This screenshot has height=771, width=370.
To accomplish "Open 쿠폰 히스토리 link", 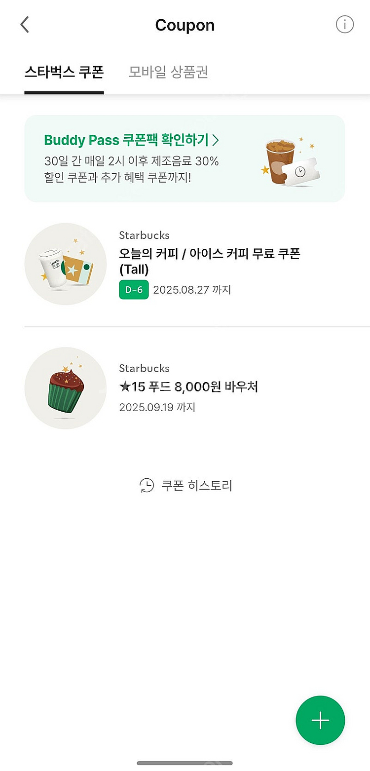I will (196, 486).
